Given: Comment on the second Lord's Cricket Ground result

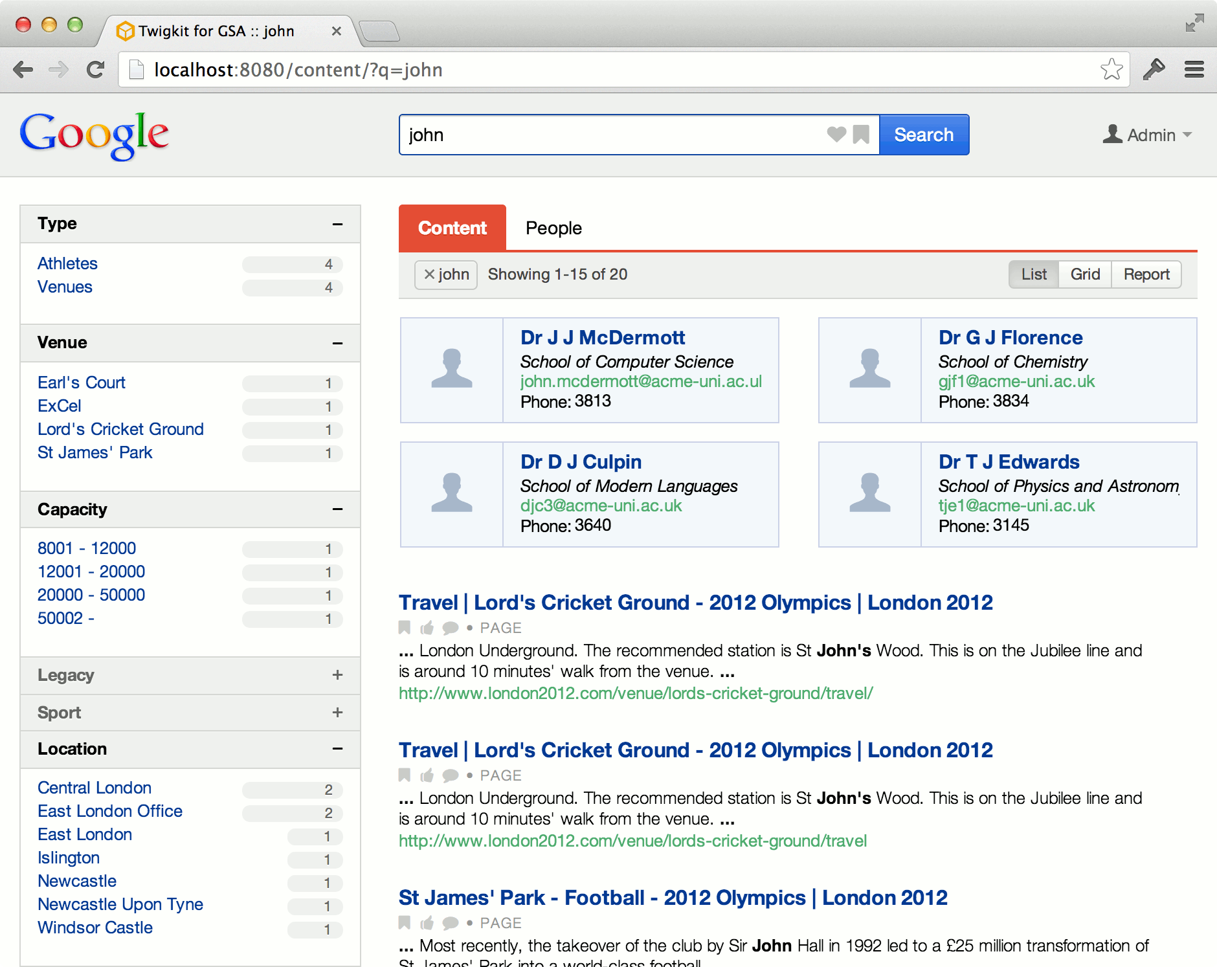Looking at the screenshot, I should [x=451, y=775].
